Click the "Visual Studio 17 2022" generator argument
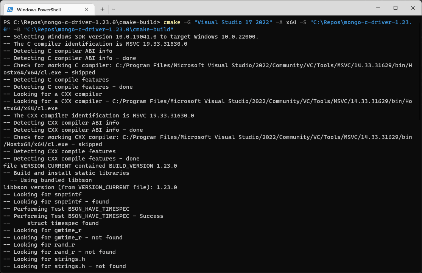This screenshot has height=273, width=422. (233, 22)
